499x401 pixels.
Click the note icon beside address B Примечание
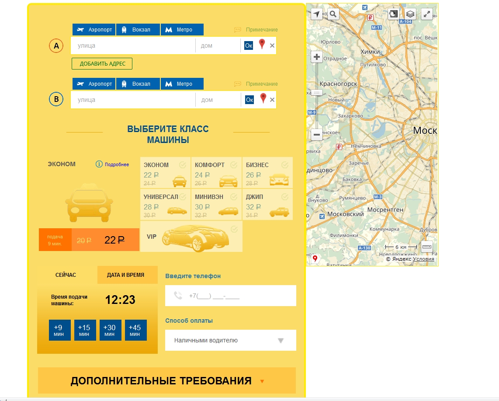tap(237, 84)
